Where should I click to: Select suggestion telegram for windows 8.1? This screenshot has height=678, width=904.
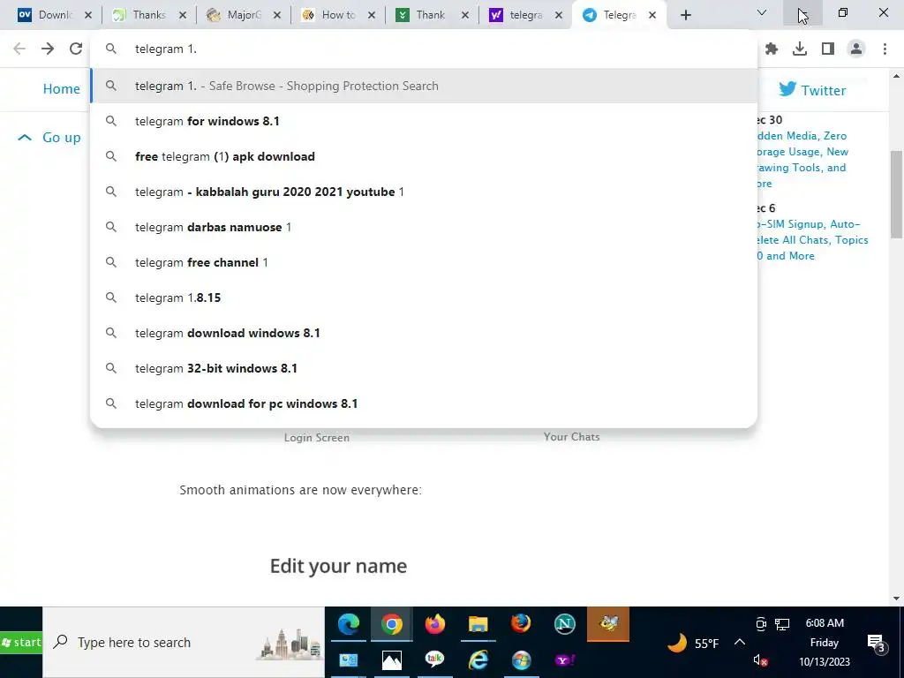pos(424,121)
